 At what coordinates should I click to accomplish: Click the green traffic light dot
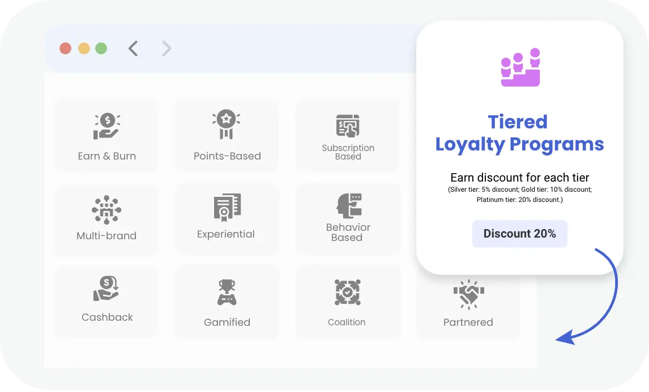pos(100,48)
